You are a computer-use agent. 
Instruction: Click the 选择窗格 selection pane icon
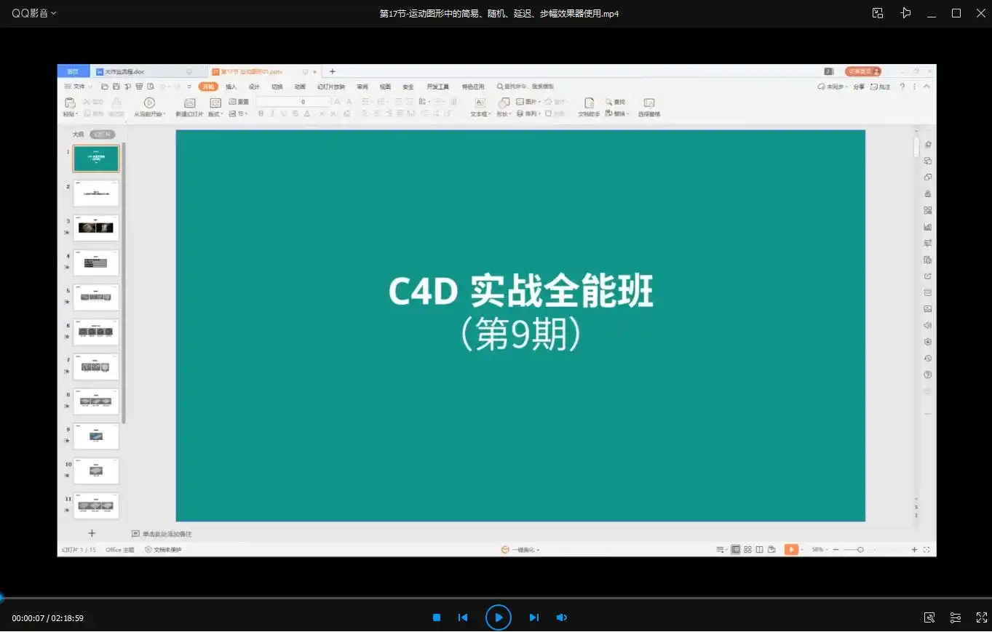coord(648,107)
